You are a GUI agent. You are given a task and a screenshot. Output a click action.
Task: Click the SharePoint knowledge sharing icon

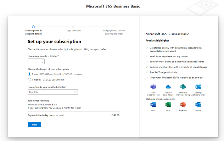click(x=183, y=87)
